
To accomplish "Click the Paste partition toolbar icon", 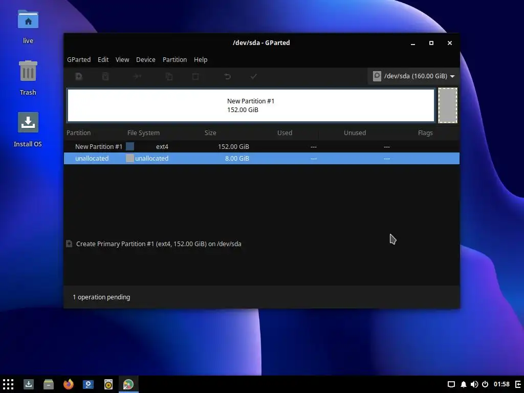I will point(195,77).
